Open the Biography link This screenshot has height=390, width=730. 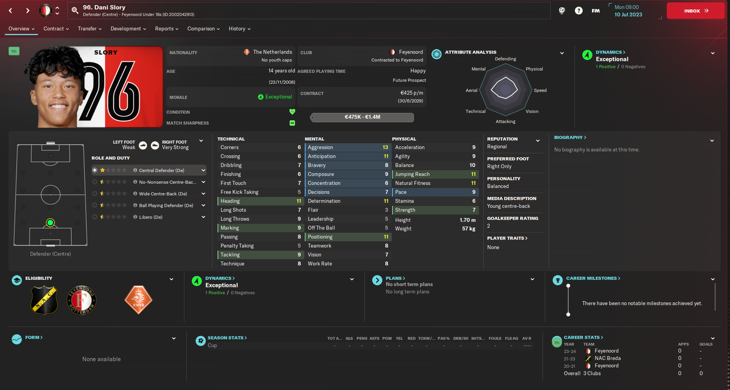(x=570, y=137)
